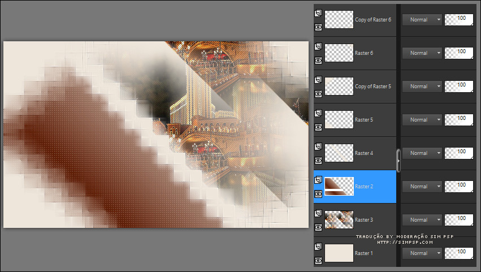Screen dimensions: 481x272
Task: Click the layer type icon for Raster 5
Action: click(319, 113)
